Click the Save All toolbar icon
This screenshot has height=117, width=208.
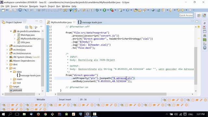coord(15,10)
